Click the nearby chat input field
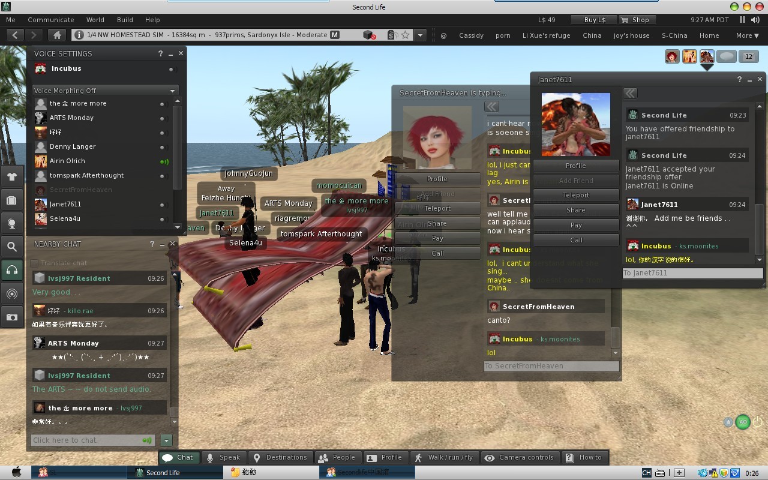The image size is (768, 480). (92, 440)
